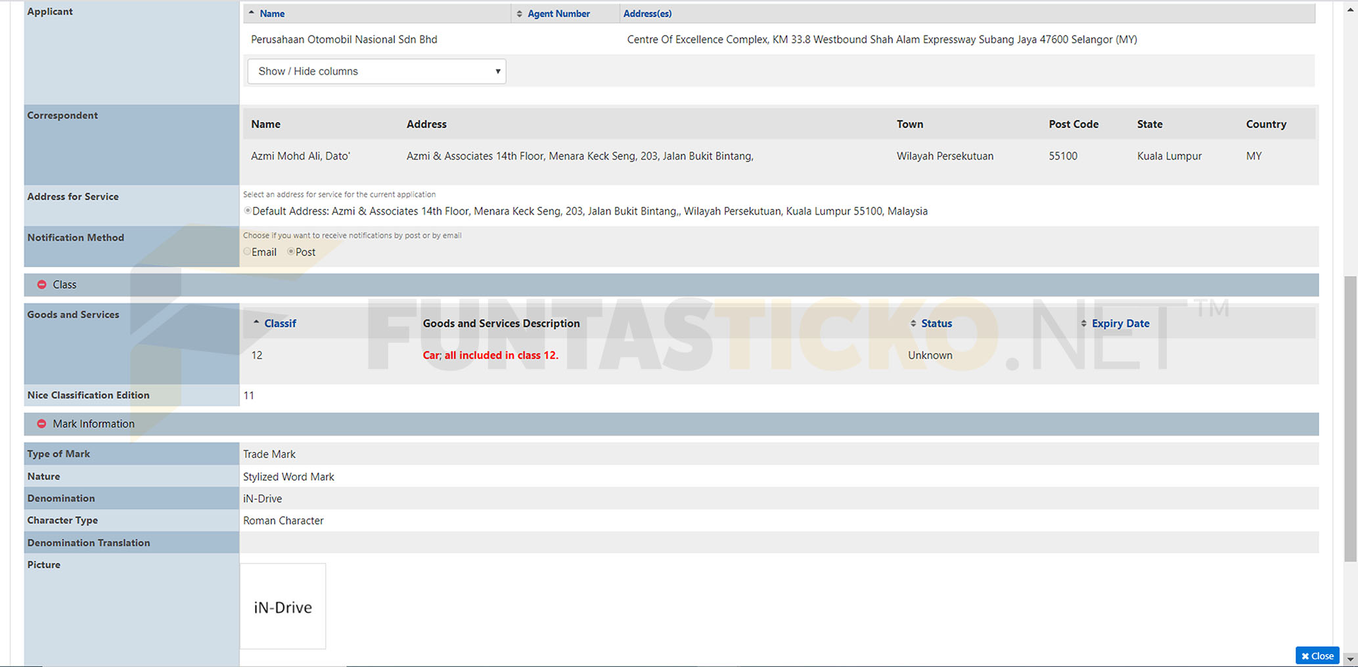This screenshot has height=667, width=1358.
Task: Click town cell Wilayah Persekutuan
Action: pyautogui.click(x=945, y=156)
